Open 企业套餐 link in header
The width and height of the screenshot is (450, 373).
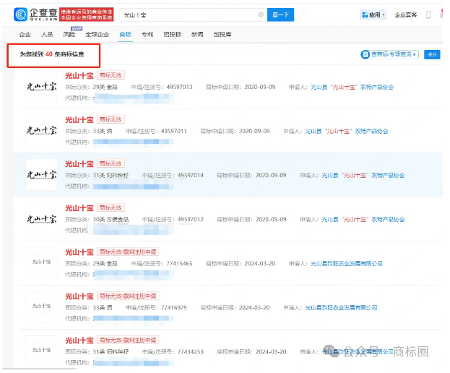(405, 14)
